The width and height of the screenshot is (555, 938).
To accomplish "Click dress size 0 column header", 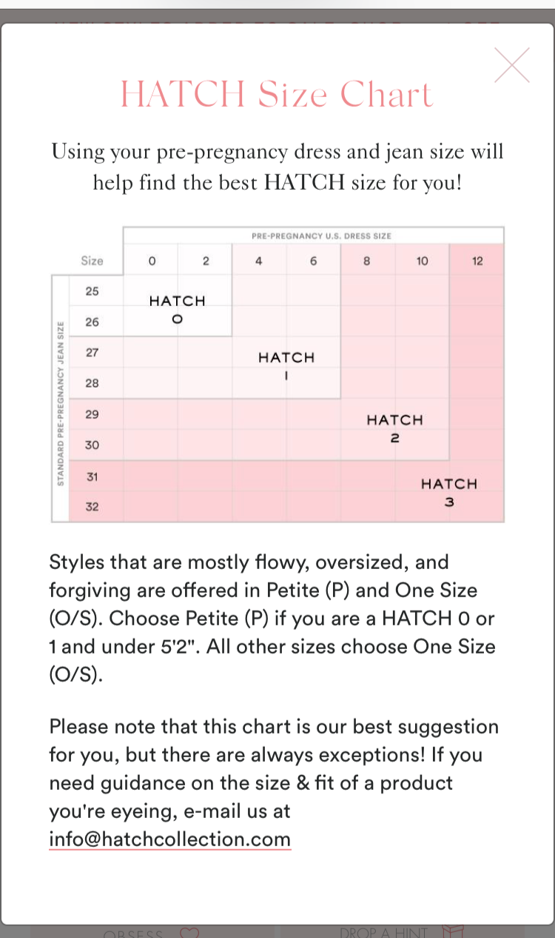I will [x=152, y=261].
